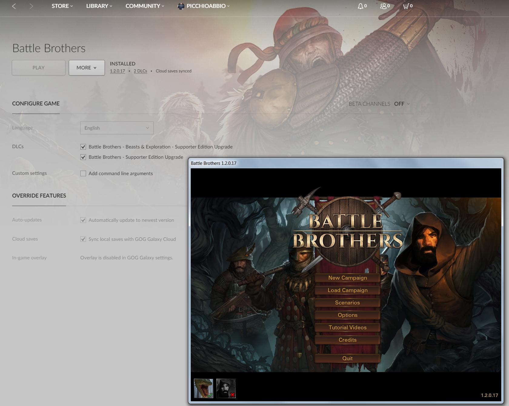Toggle Automatically update to newest version checkbox
The height and width of the screenshot is (406, 509).
coord(83,220)
